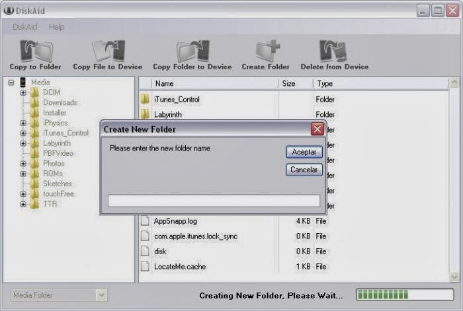Click the file list scroll down arrow
The width and height of the screenshot is (463, 311).
click(454, 277)
